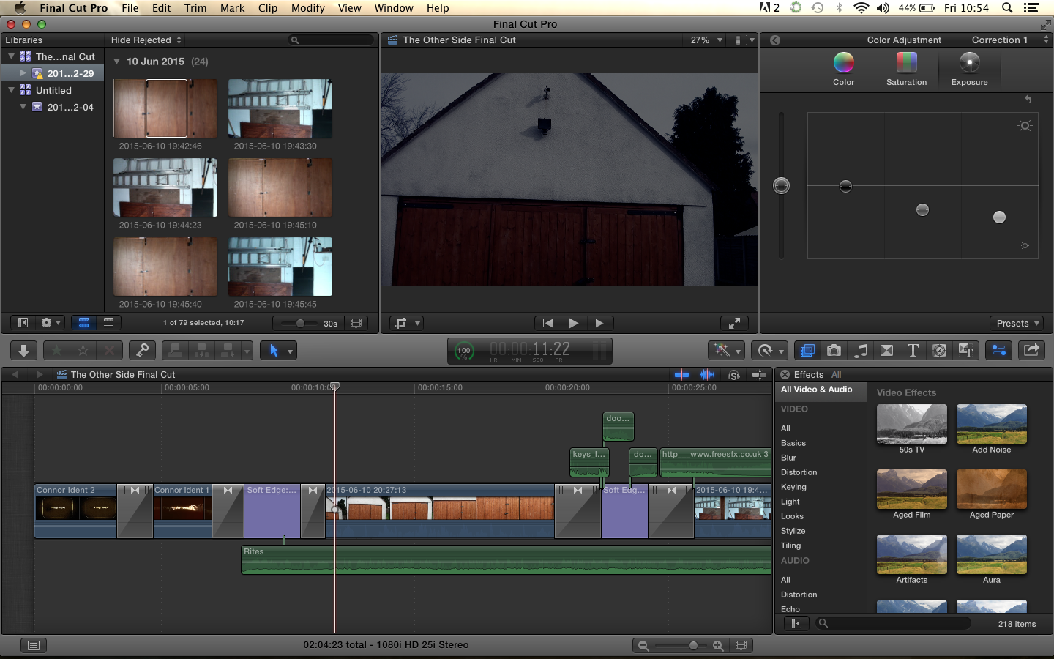Open the Notification Center icon
Viewport: 1054px width, 659px height.
(1031, 8)
